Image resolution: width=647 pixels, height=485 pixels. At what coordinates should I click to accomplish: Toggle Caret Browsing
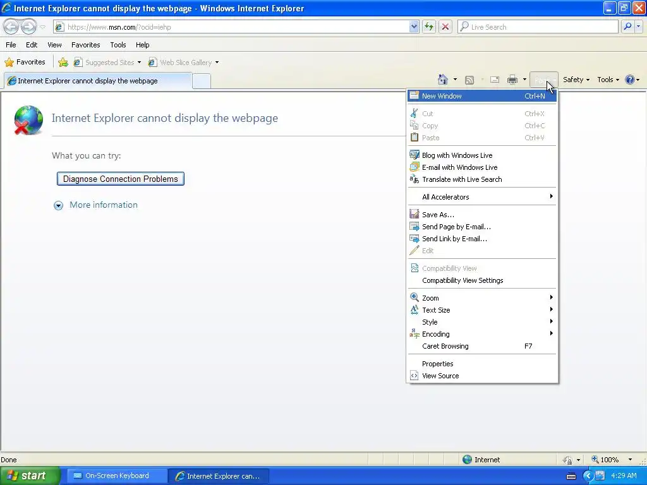click(482, 345)
